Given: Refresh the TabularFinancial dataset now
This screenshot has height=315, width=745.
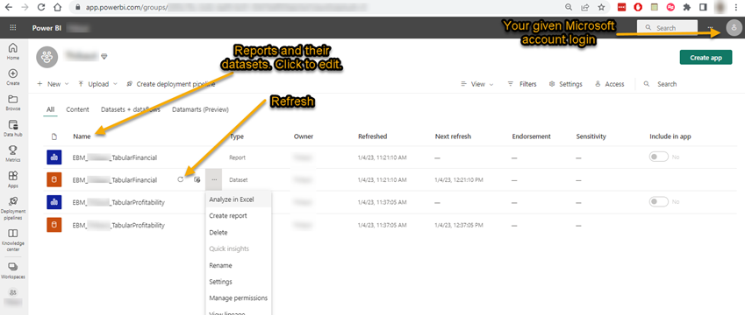Looking at the screenshot, I should [180, 179].
